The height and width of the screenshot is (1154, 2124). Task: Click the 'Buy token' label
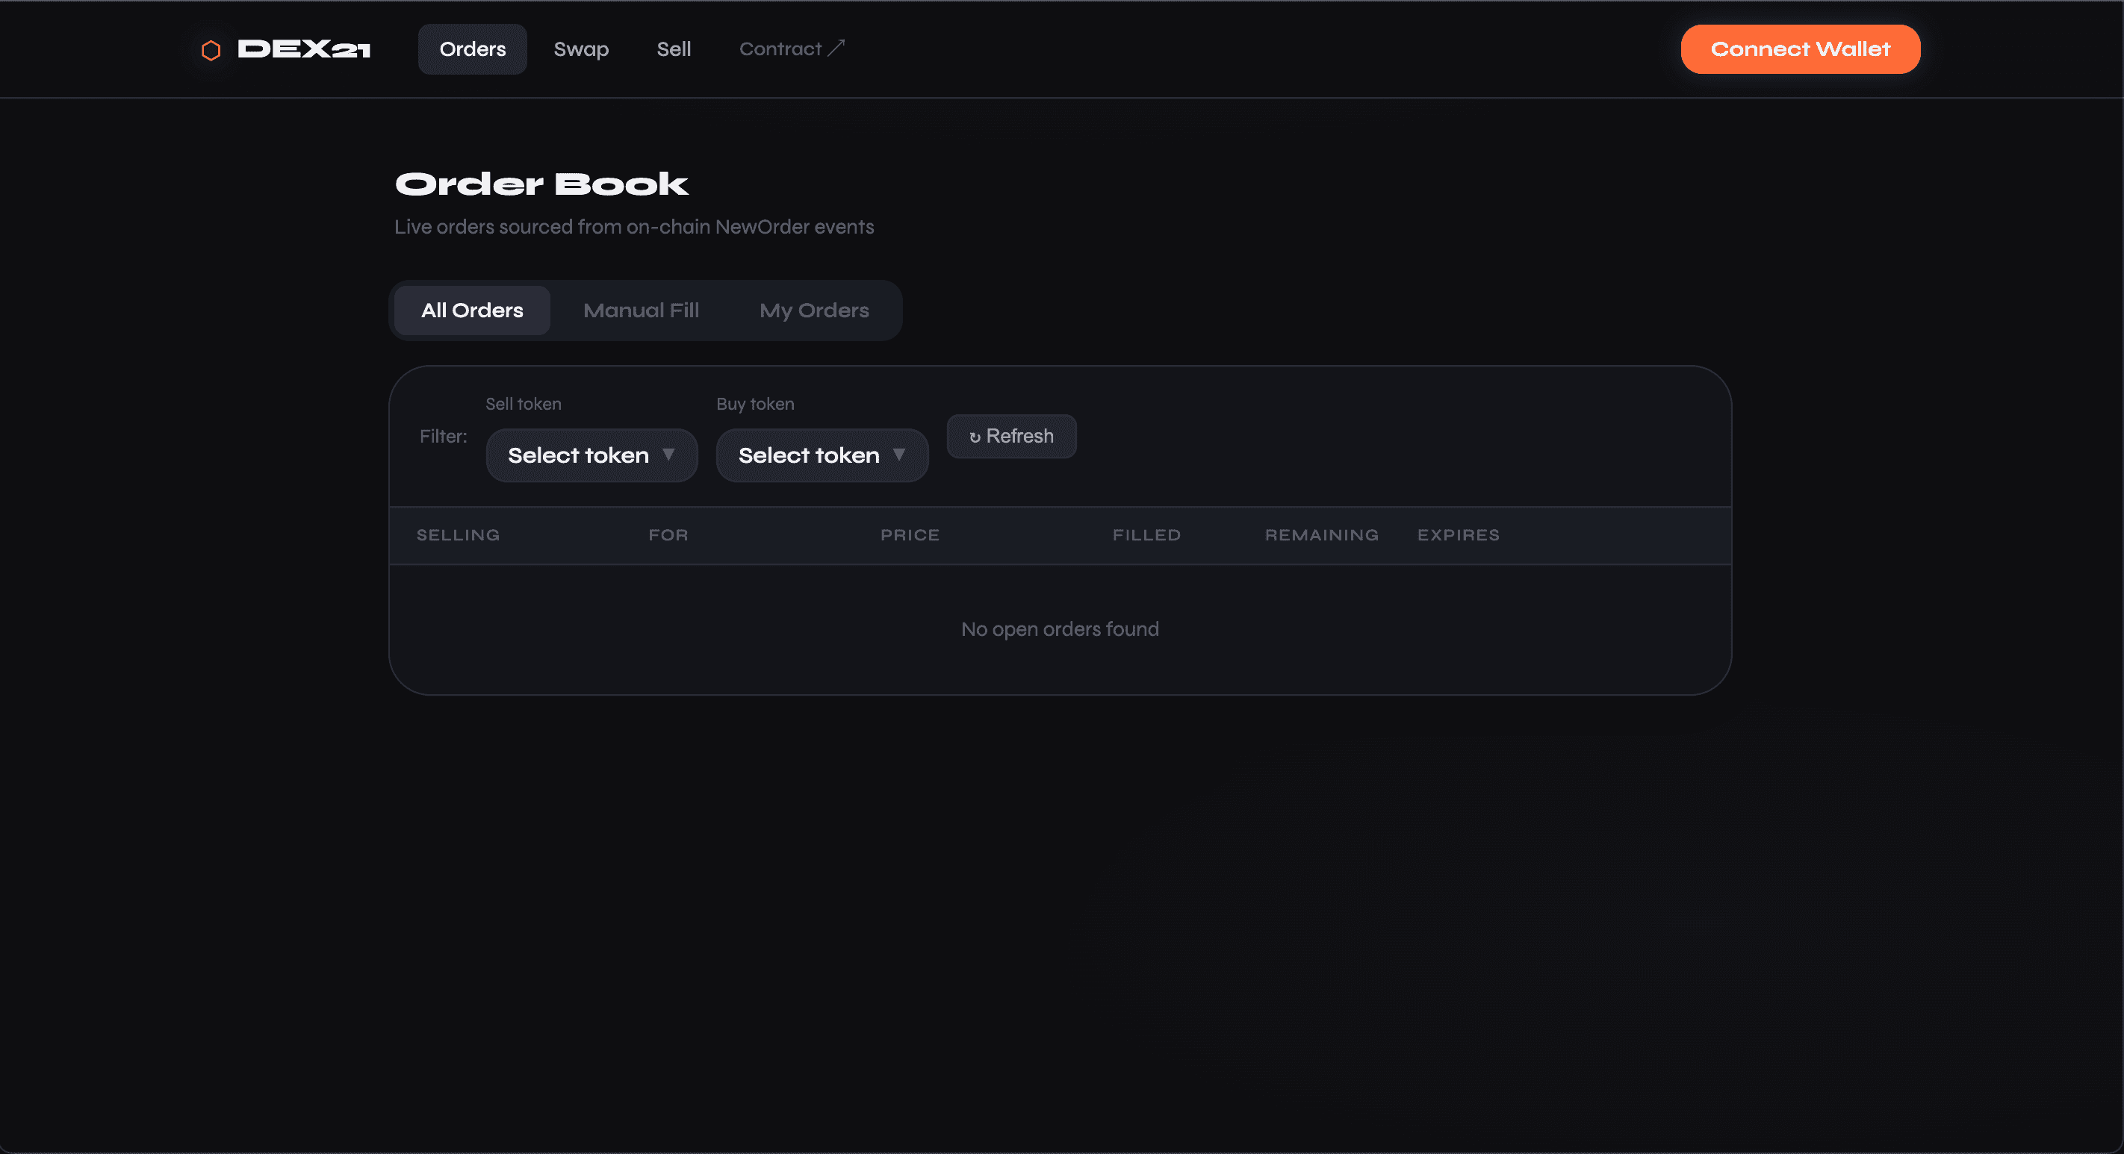[x=755, y=404]
